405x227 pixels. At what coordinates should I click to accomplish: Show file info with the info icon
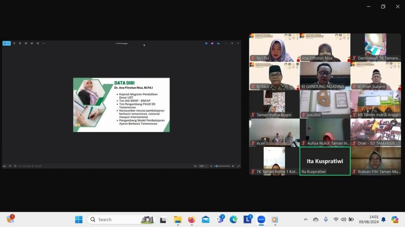point(15,166)
